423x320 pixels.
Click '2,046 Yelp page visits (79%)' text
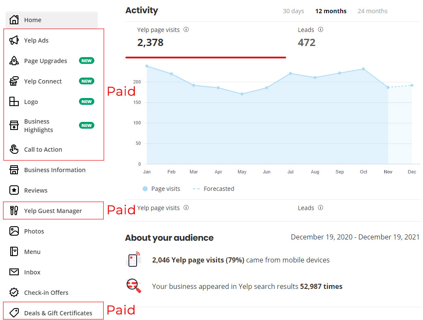pyautogui.click(x=198, y=260)
